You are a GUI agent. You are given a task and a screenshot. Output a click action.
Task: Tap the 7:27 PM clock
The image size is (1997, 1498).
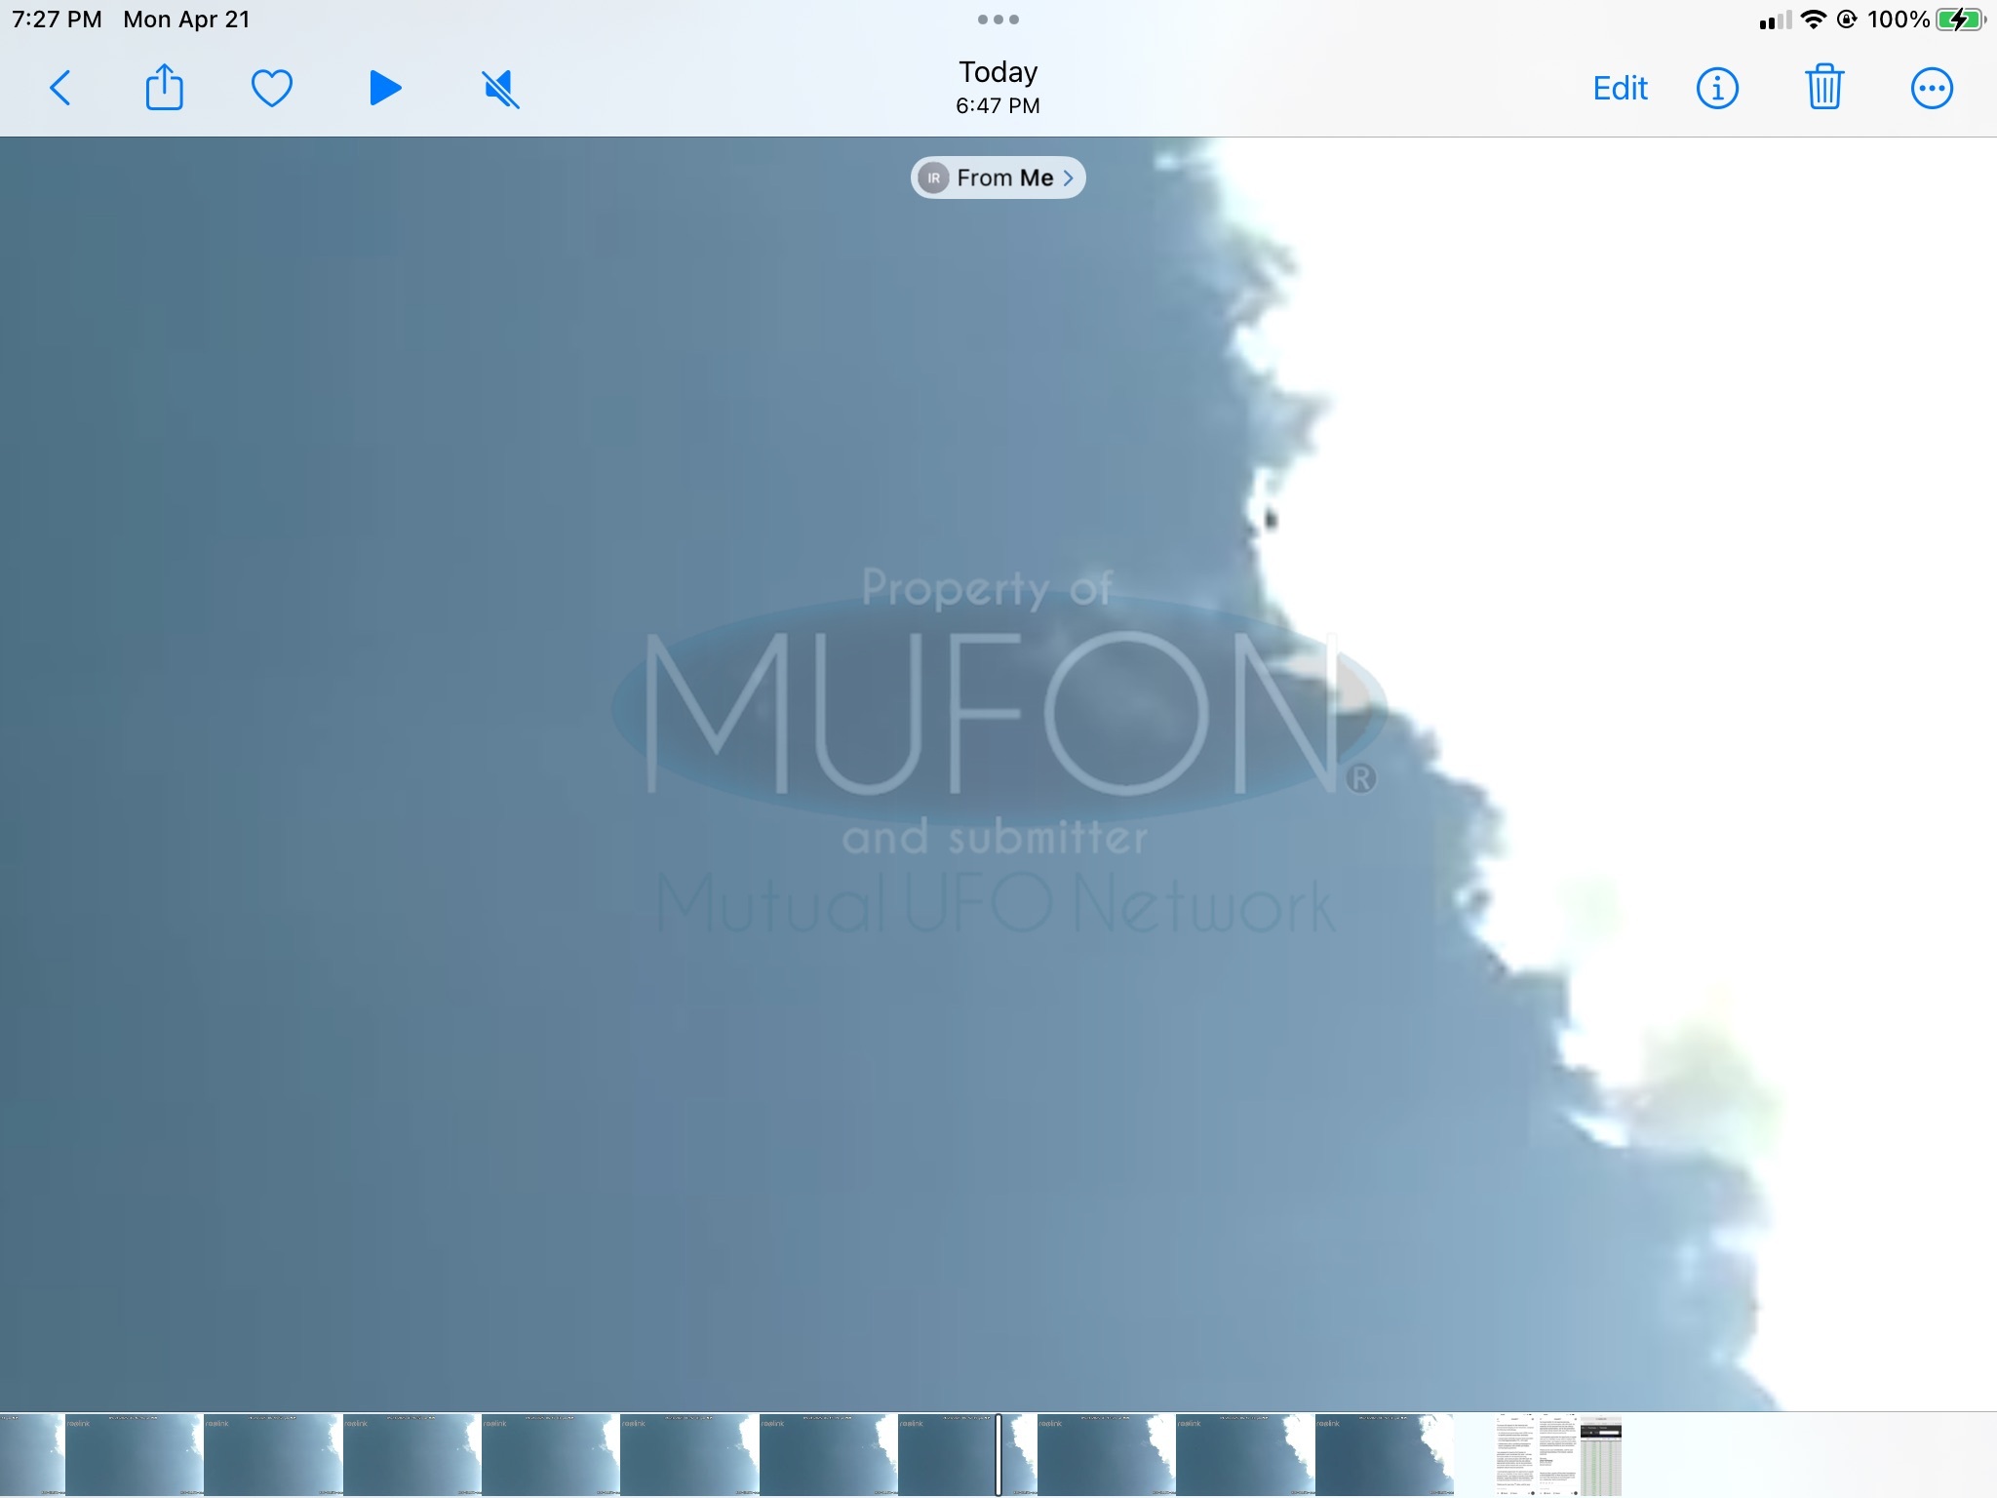[57, 20]
